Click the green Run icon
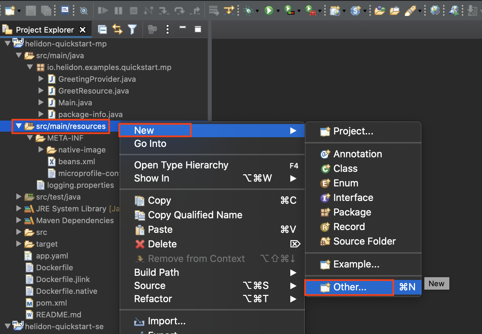 point(269,10)
